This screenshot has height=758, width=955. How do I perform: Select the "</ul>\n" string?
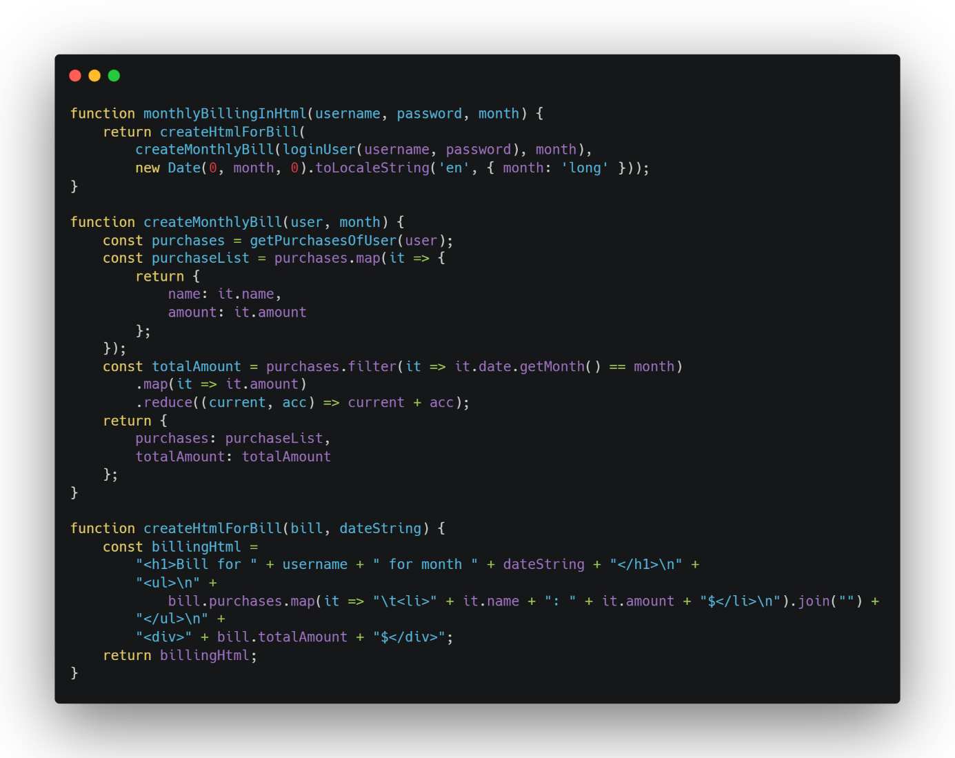click(x=172, y=619)
